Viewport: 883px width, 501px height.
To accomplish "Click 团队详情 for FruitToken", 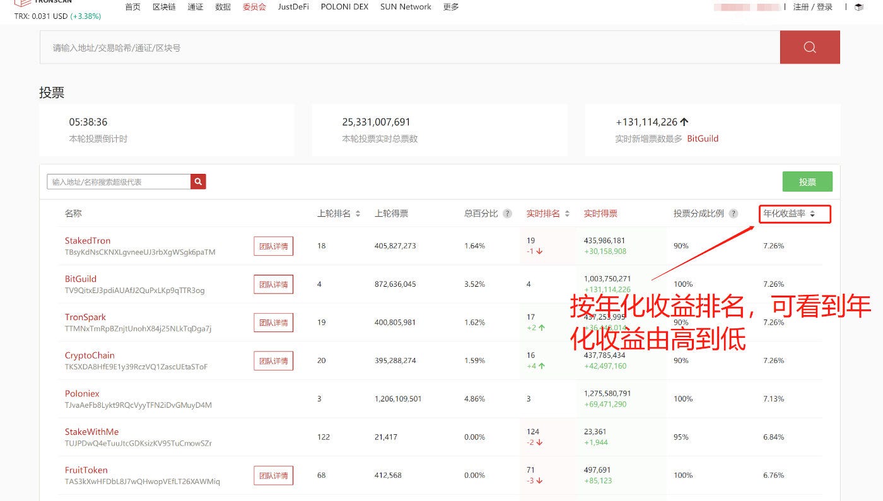I will [274, 476].
